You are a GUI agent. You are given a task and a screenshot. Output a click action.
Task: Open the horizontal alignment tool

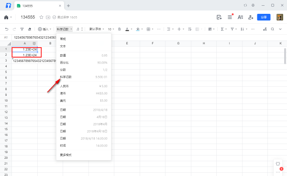[x=168, y=29]
